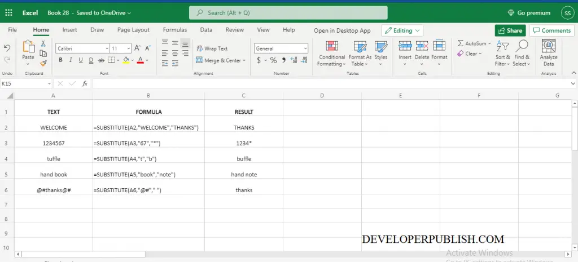Activate the Format Painter brush
578x262 pixels.
click(x=43, y=63)
